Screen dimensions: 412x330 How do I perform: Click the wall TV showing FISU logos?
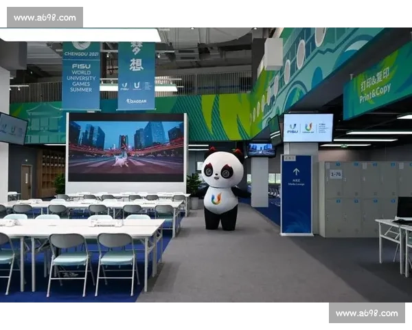coord(308,128)
